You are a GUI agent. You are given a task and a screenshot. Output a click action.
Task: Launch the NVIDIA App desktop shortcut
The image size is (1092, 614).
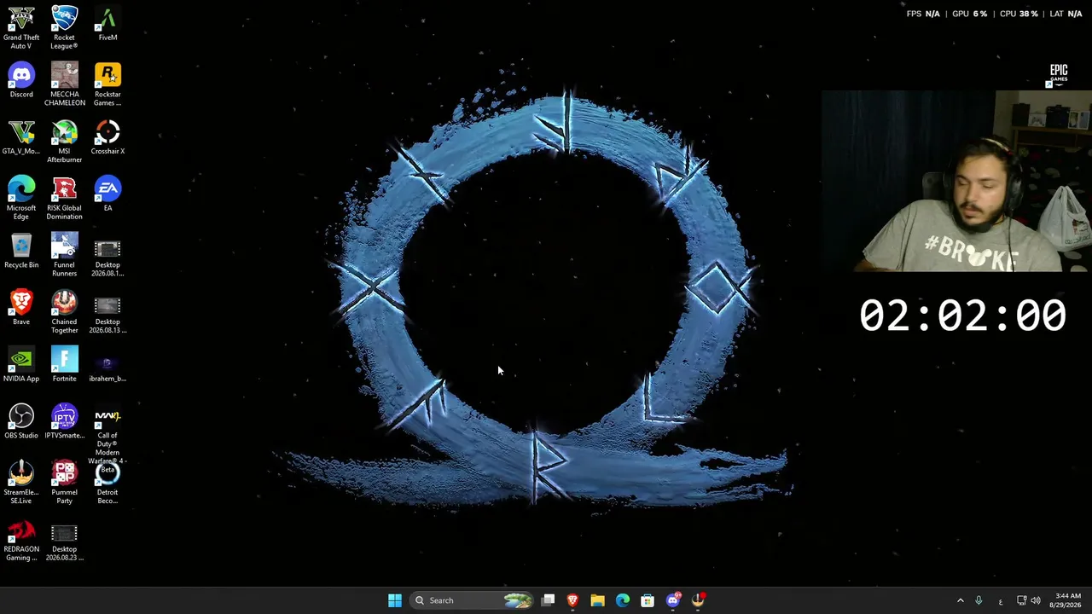(x=21, y=365)
